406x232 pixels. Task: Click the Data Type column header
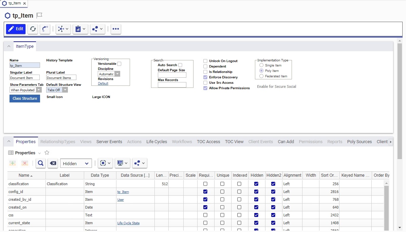[x=100, y=175]
